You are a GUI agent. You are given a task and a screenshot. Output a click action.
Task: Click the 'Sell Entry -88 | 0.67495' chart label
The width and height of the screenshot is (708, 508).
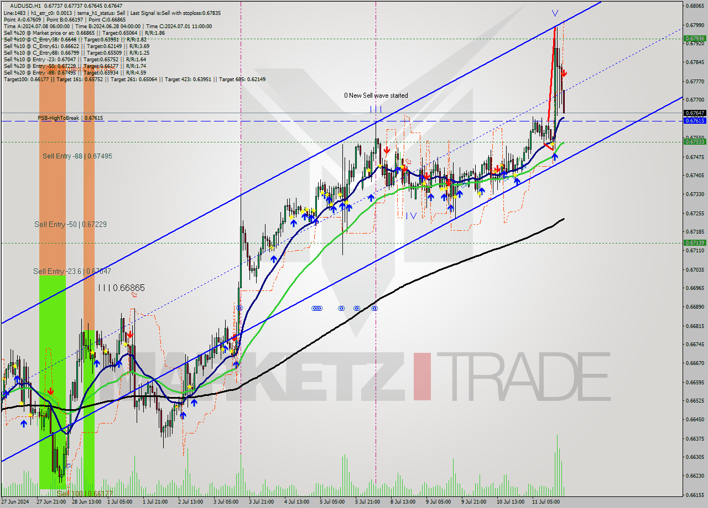77,156
